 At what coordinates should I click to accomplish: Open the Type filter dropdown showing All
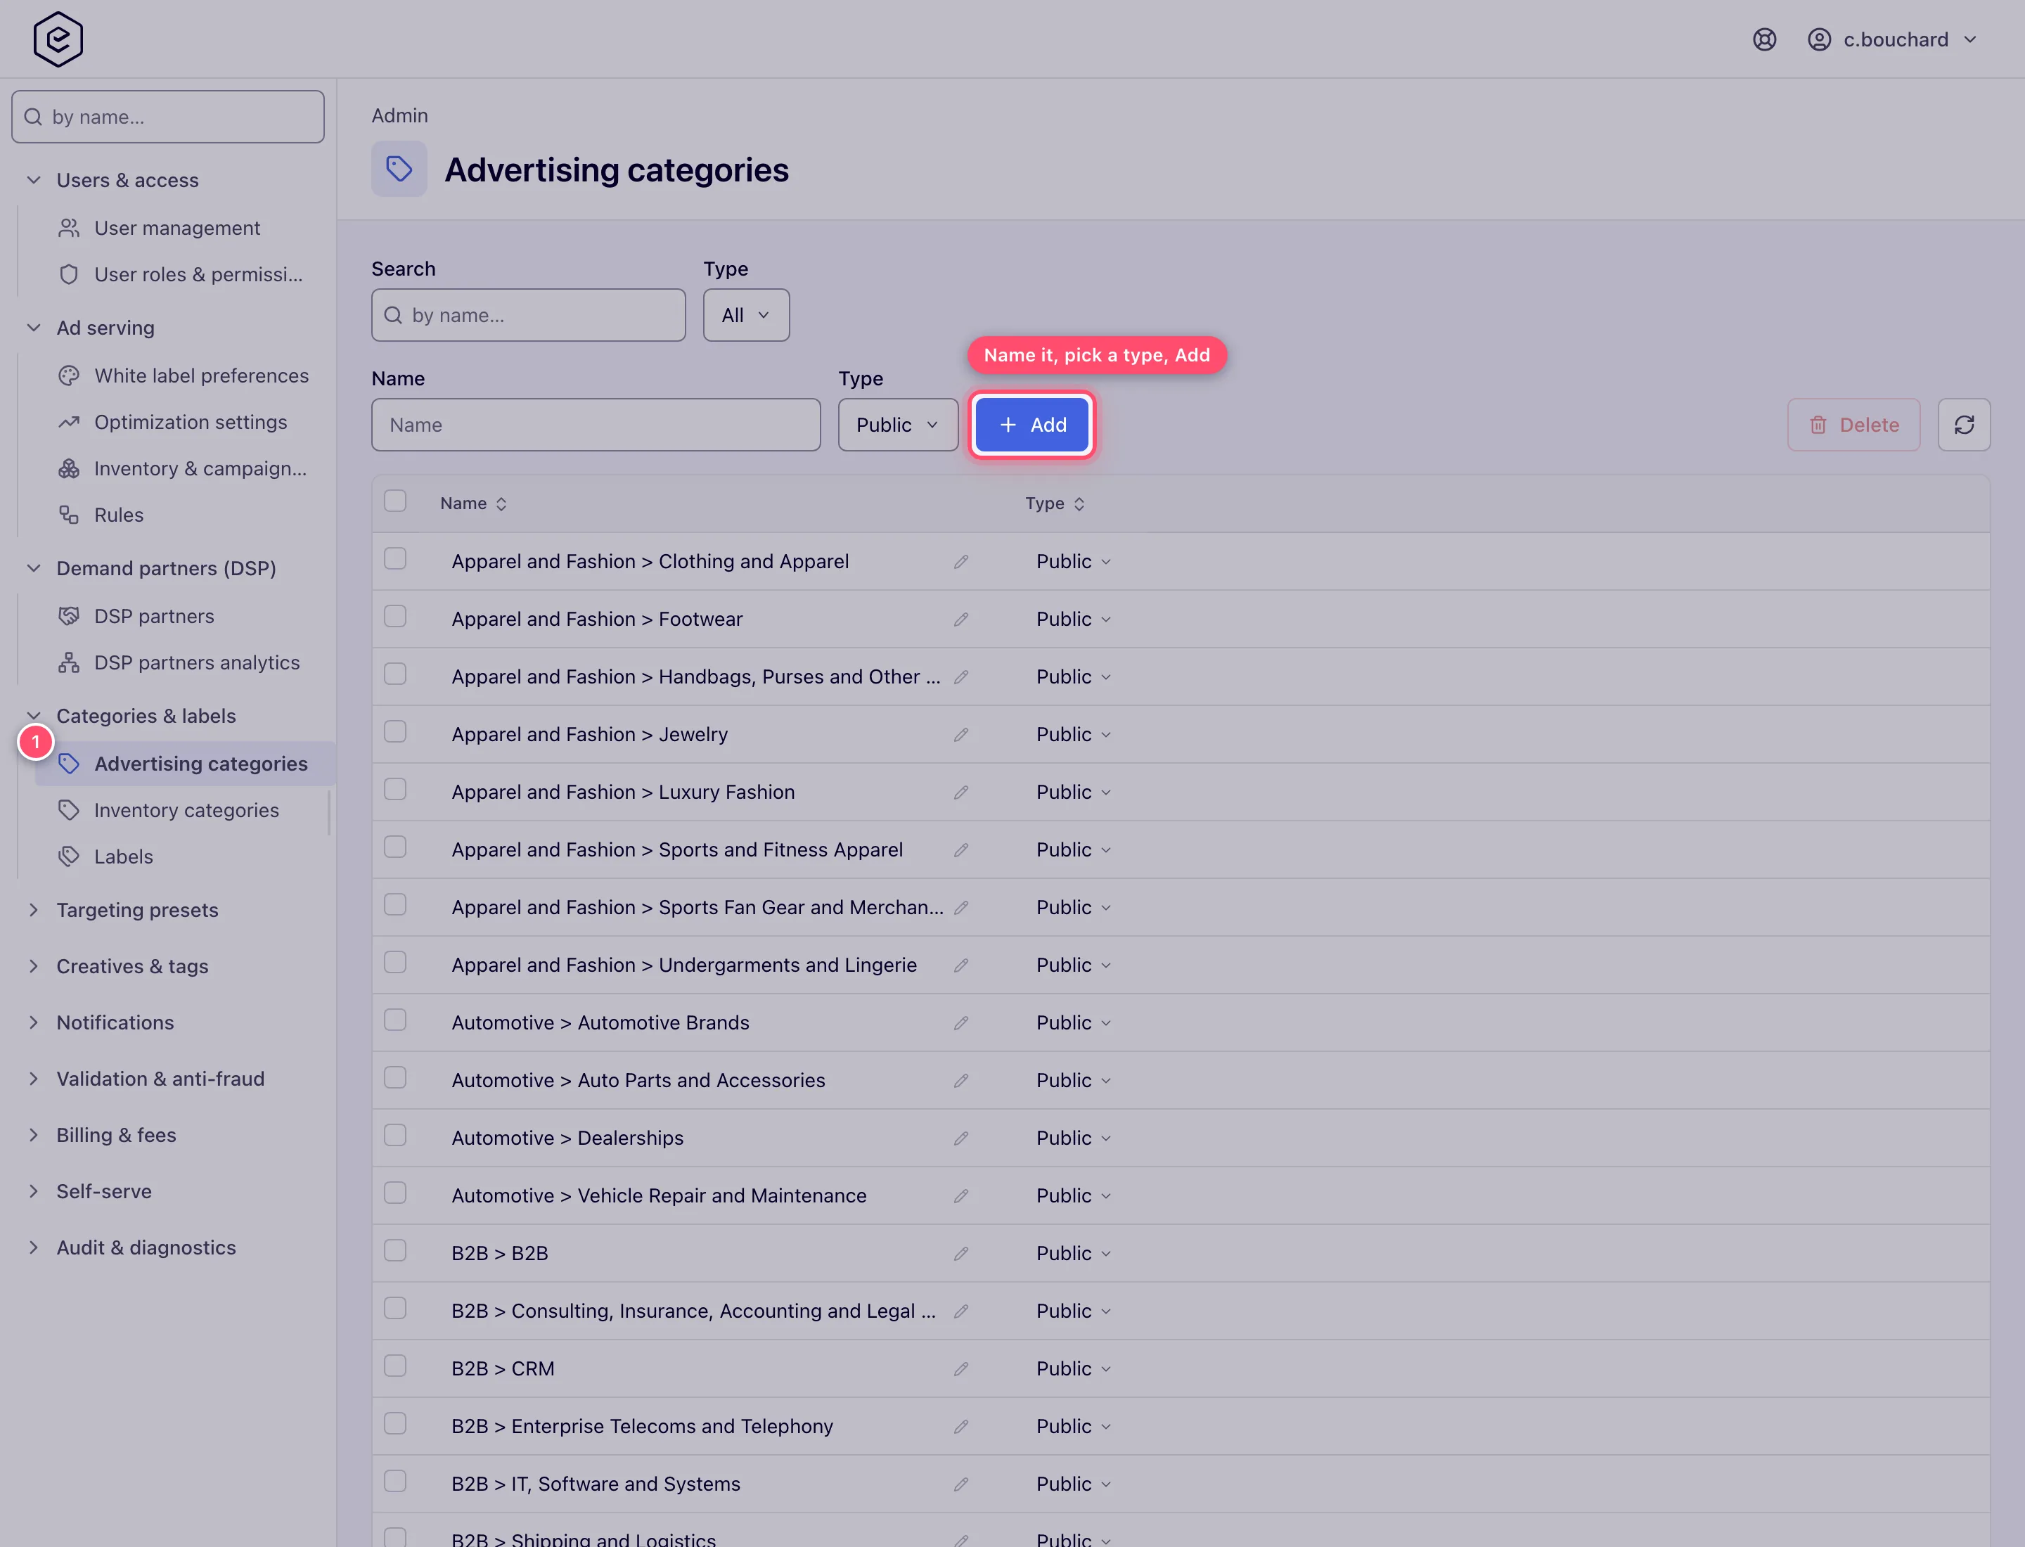[746, 315]
